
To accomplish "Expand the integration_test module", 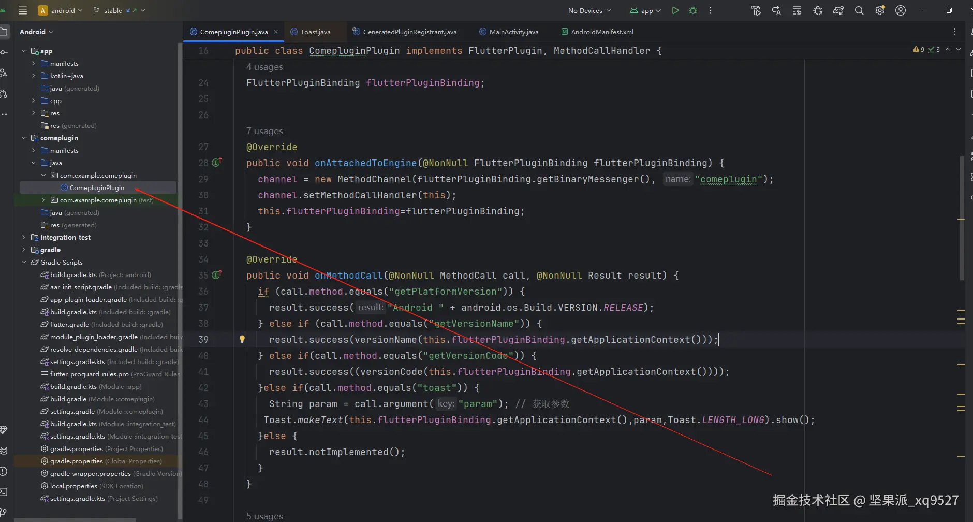I will pos(24,237).
